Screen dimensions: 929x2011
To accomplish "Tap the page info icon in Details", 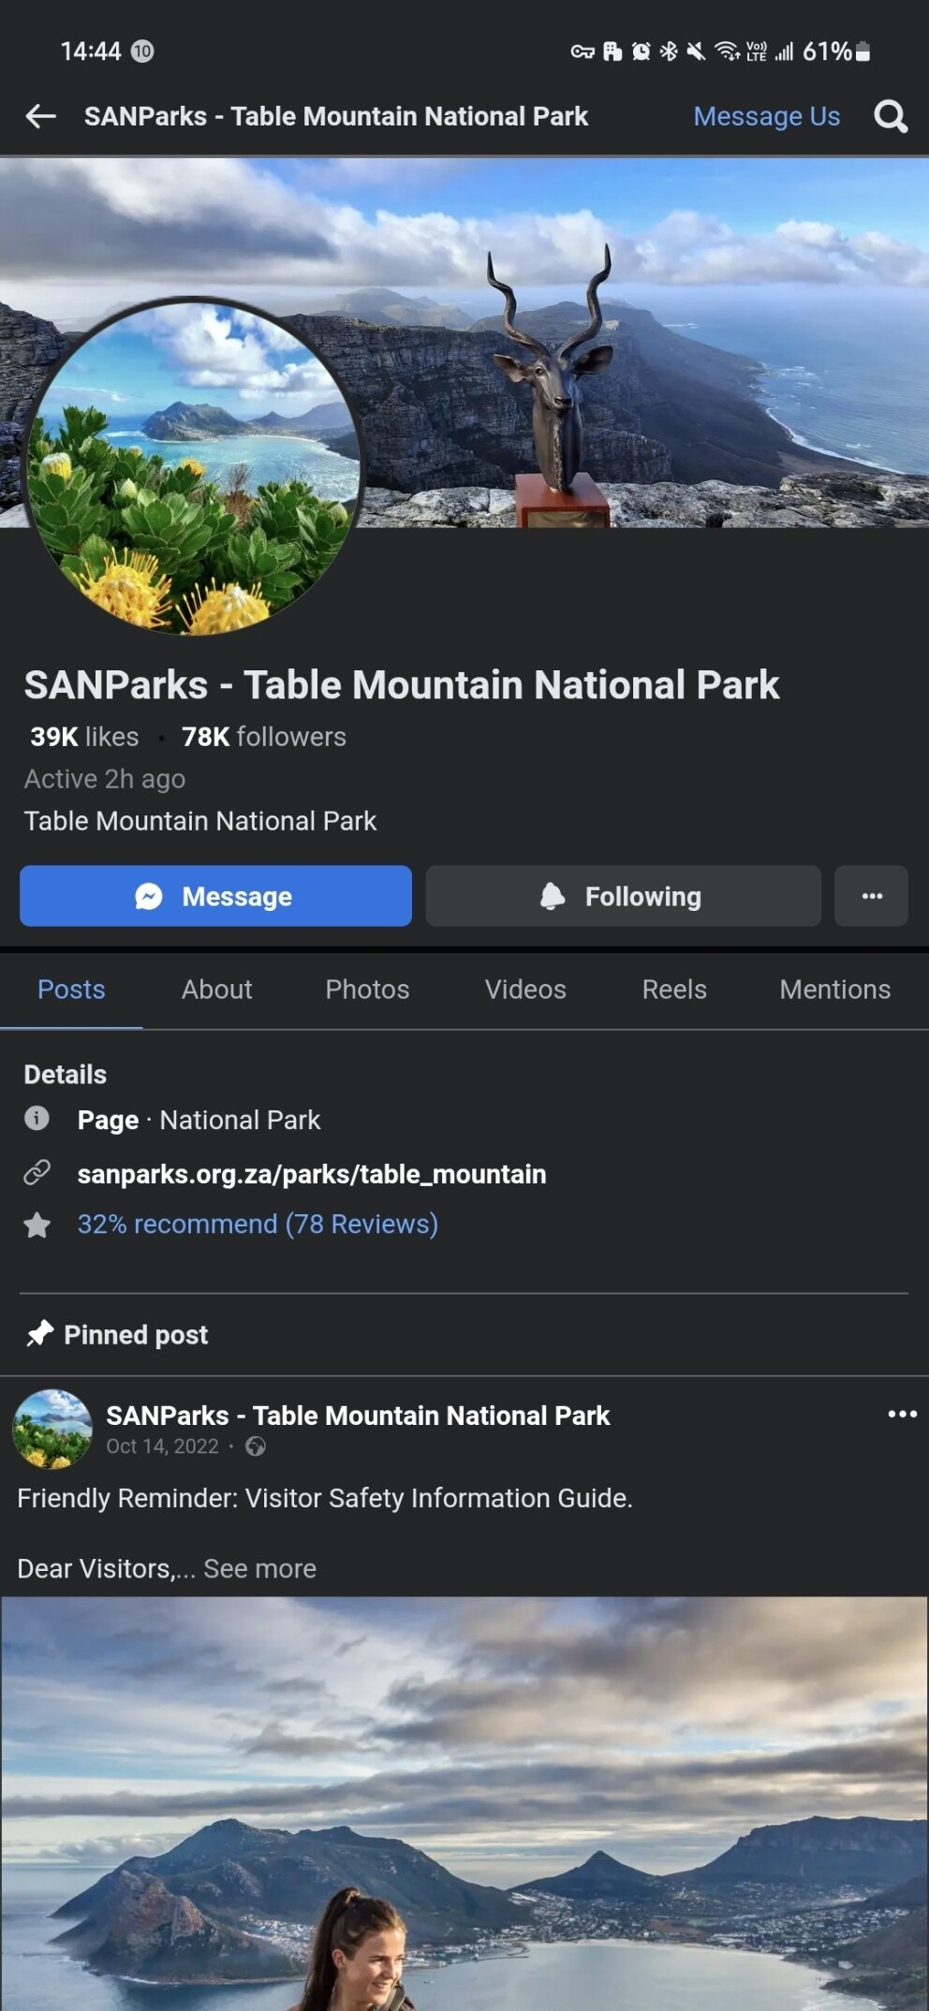I will [37, 1118].
